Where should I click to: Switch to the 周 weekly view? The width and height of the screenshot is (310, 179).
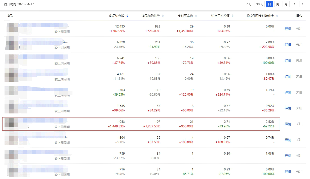click(x=278, y=4)
